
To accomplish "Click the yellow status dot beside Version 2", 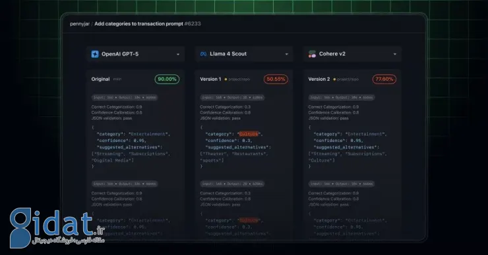I will tap(334, 80).
